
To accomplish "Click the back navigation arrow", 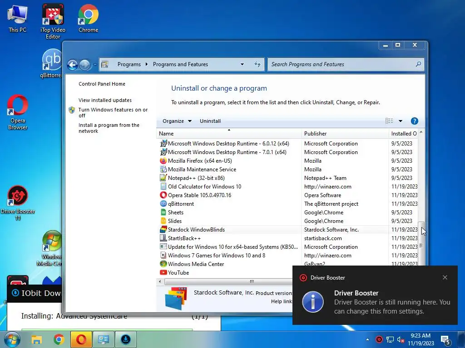I will click(x=72, y=64).
